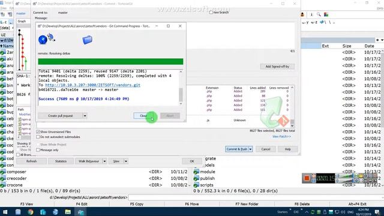Select the scripts folder in the right panel
Screen dimensions: 384x216
click(x=206, y=185)
